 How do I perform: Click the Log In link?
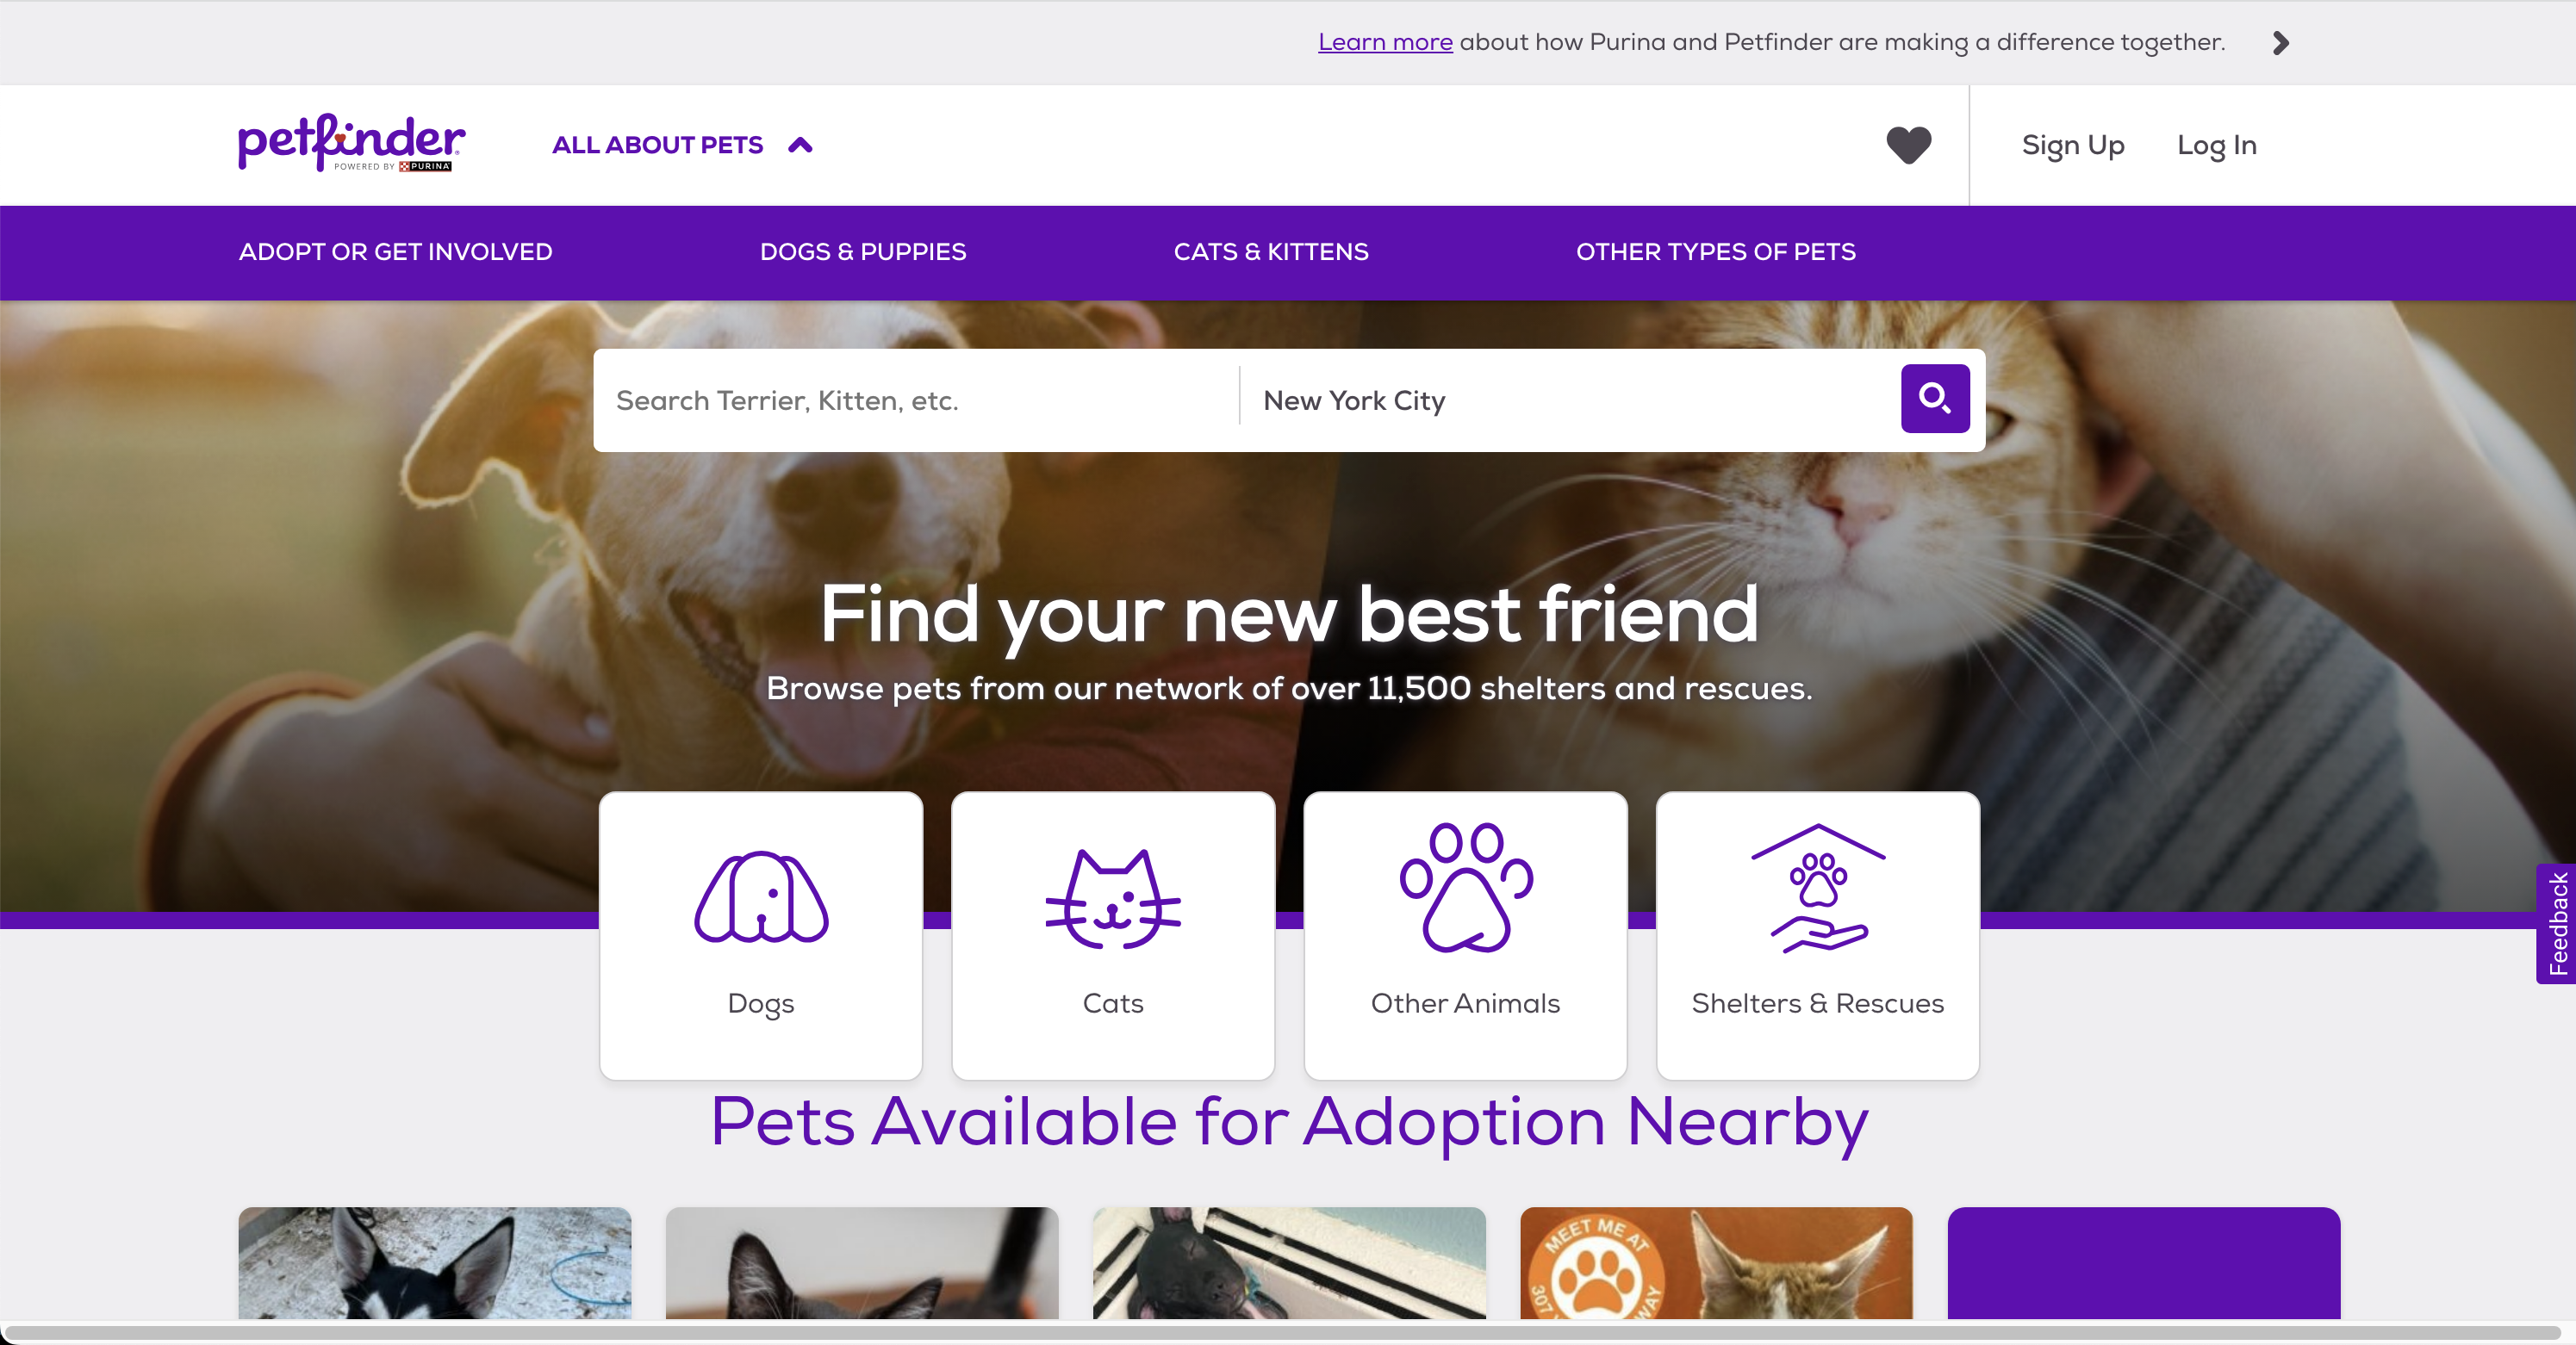pyautogui.click(x=2216, y=146)
